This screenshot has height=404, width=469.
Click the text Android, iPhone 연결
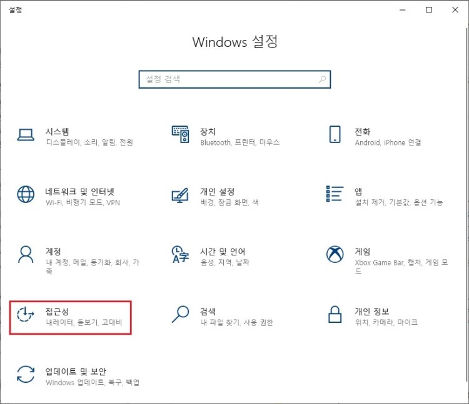(x=388, y=142)
